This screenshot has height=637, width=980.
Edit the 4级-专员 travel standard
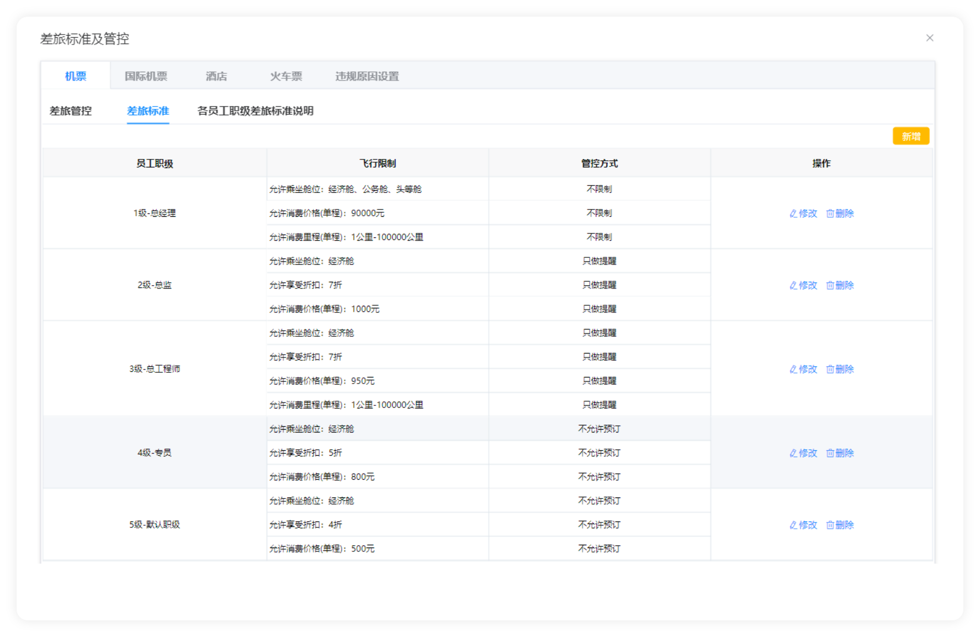(x=803, y=453)
